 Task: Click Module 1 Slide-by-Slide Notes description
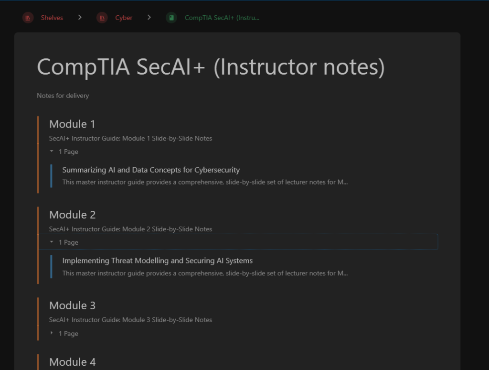130,138
